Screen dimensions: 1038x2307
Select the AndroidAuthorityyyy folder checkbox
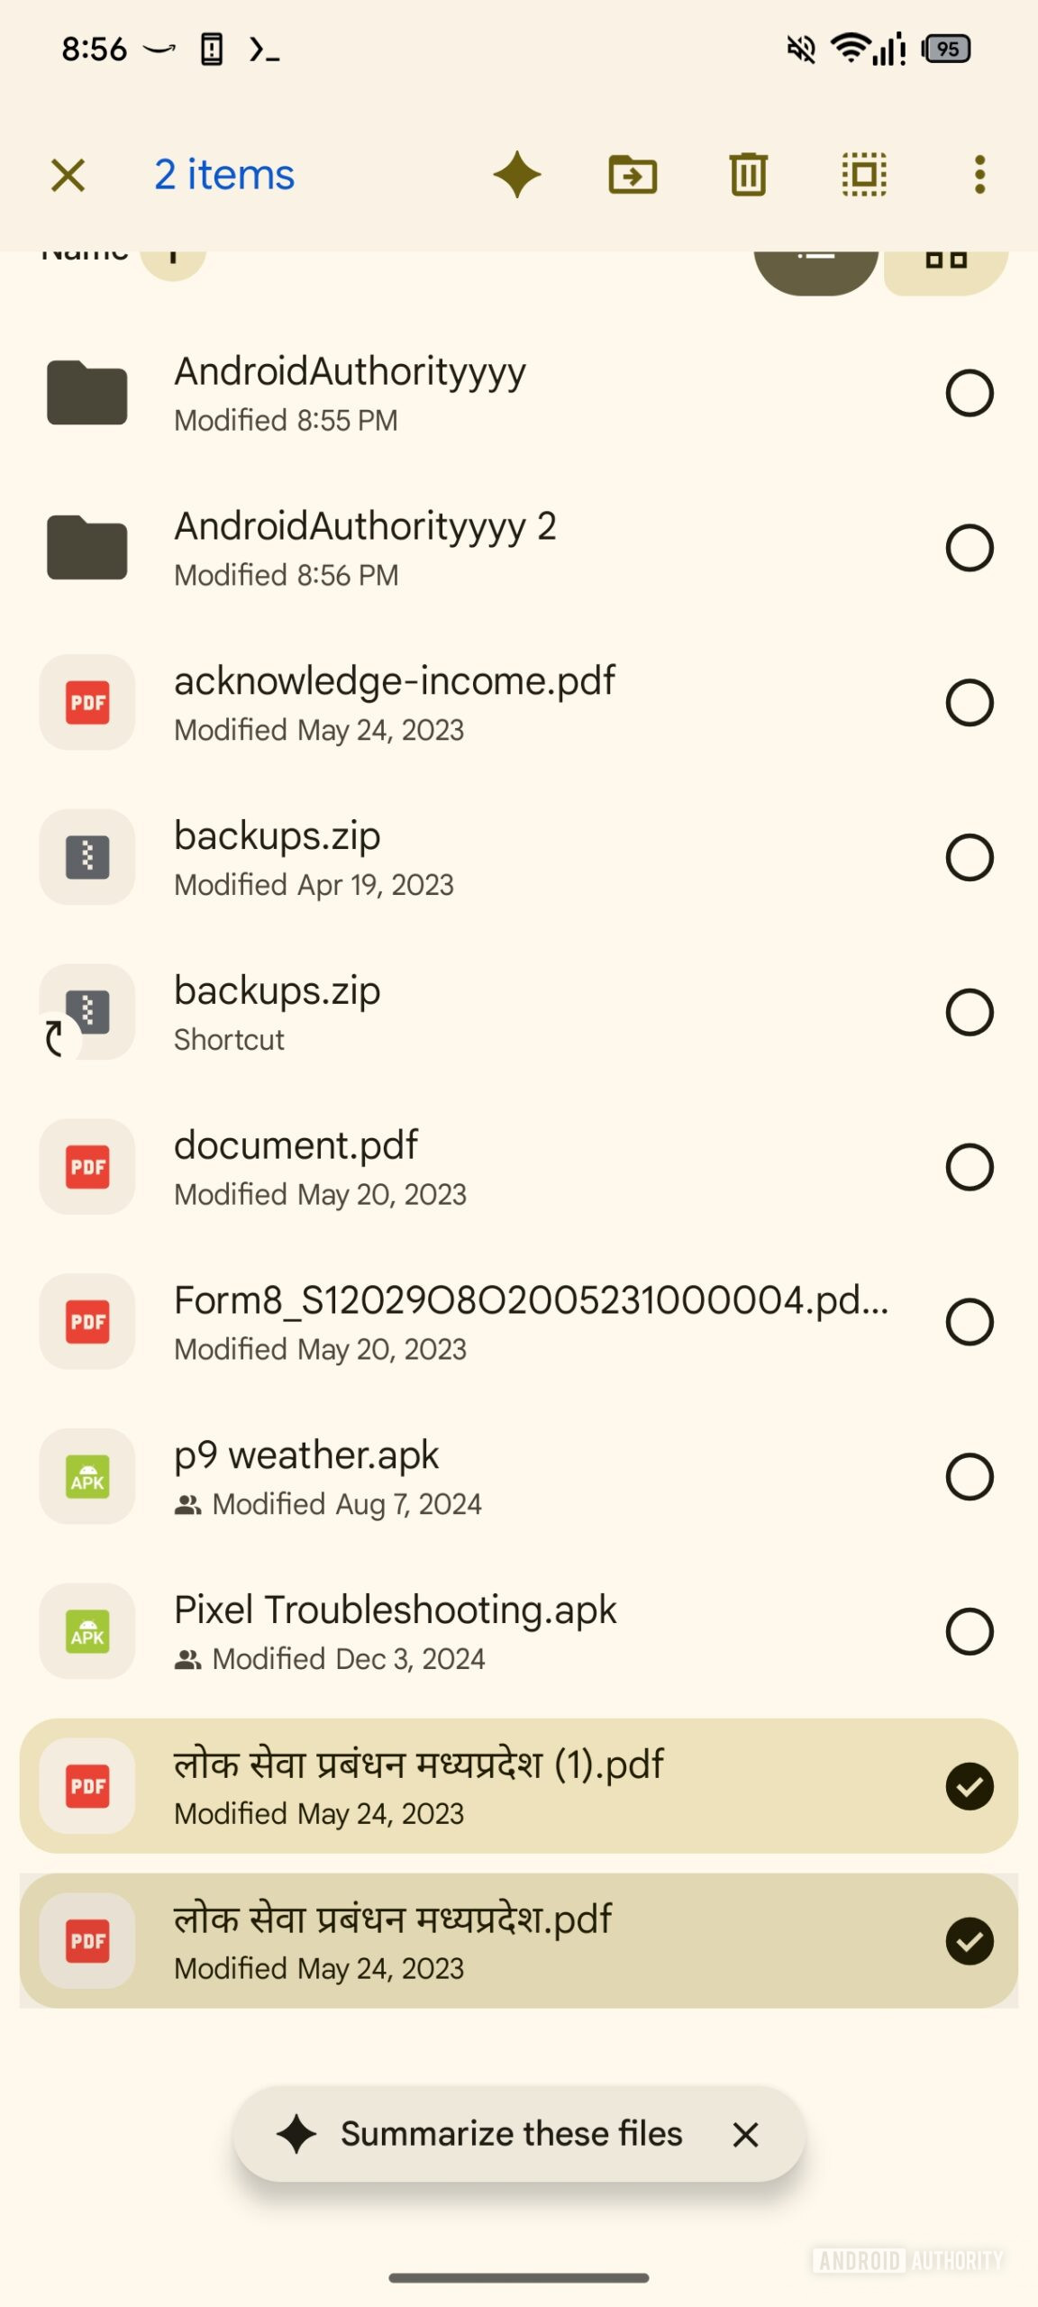970,393
